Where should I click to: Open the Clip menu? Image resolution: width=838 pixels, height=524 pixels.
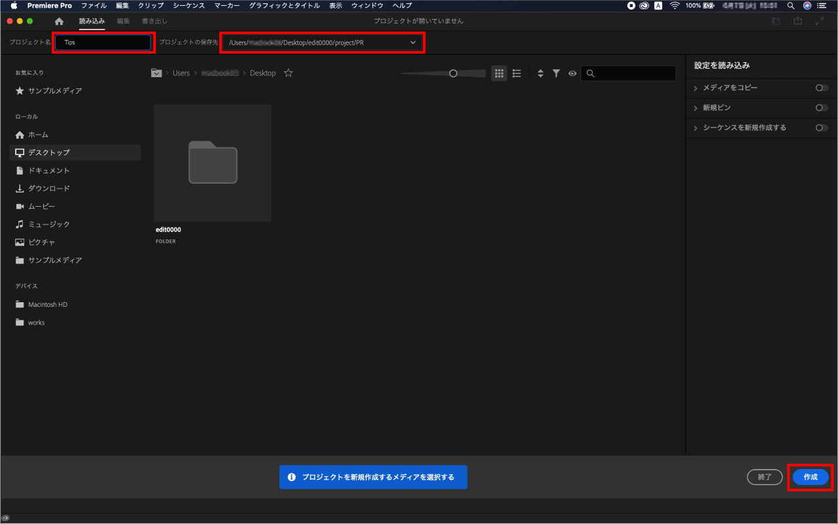[x=151, y=5]
